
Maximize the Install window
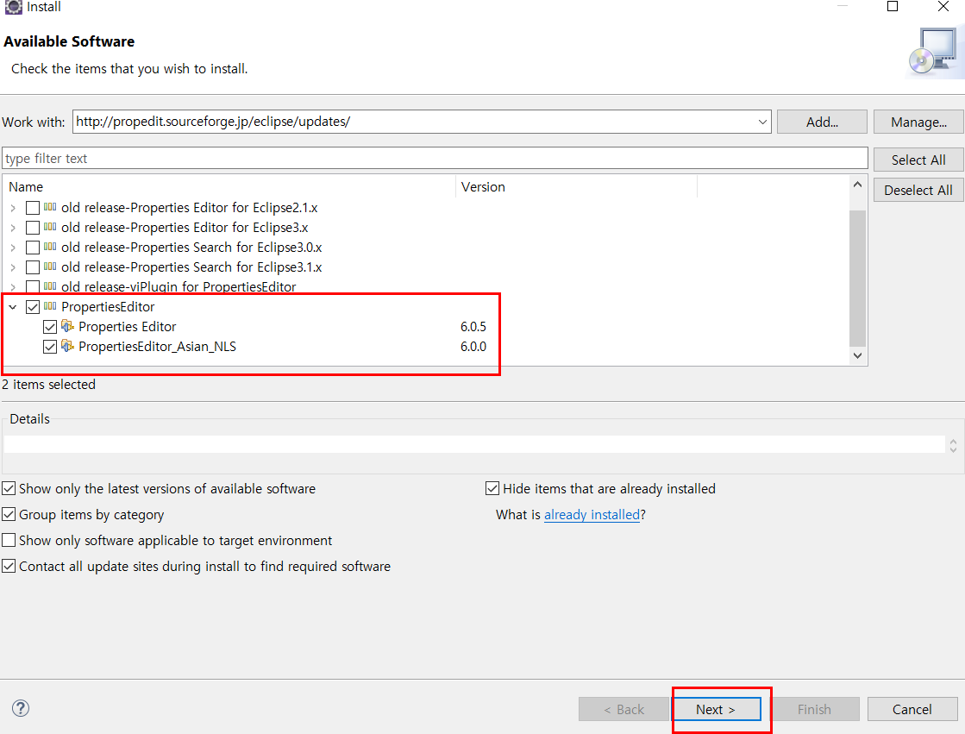click(x=893, y=7)
